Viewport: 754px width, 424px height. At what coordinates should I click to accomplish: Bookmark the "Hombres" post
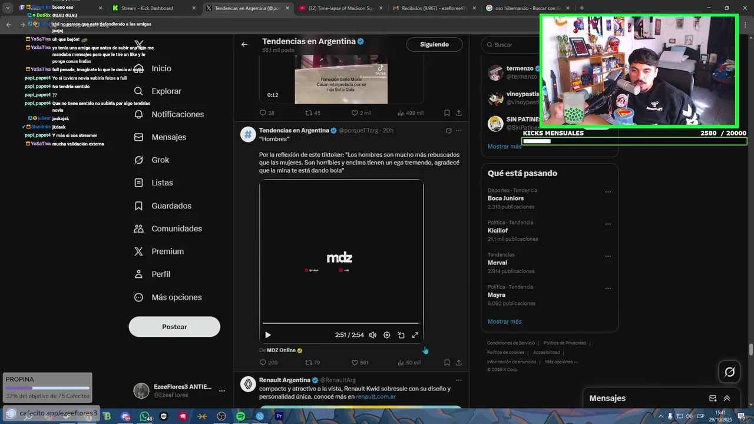point(447,363)
